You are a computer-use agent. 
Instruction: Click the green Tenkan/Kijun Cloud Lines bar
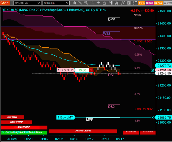24,132
